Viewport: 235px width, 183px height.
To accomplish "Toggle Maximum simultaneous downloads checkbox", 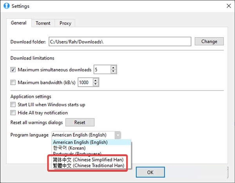I will click(x=13, y=70).
